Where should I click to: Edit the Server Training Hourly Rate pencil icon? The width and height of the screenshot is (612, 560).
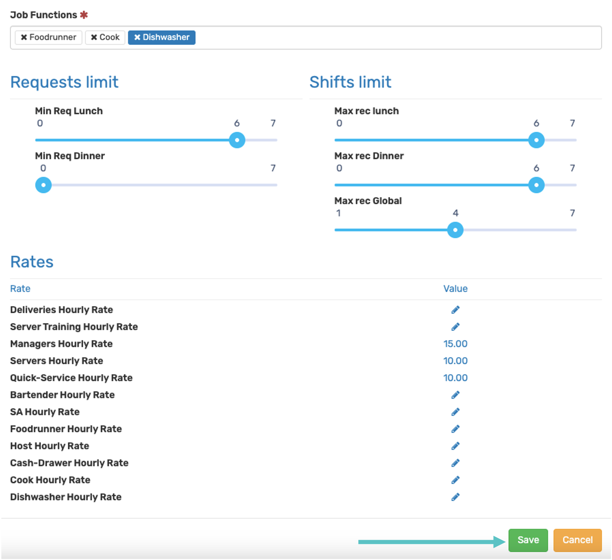point(455,327)
